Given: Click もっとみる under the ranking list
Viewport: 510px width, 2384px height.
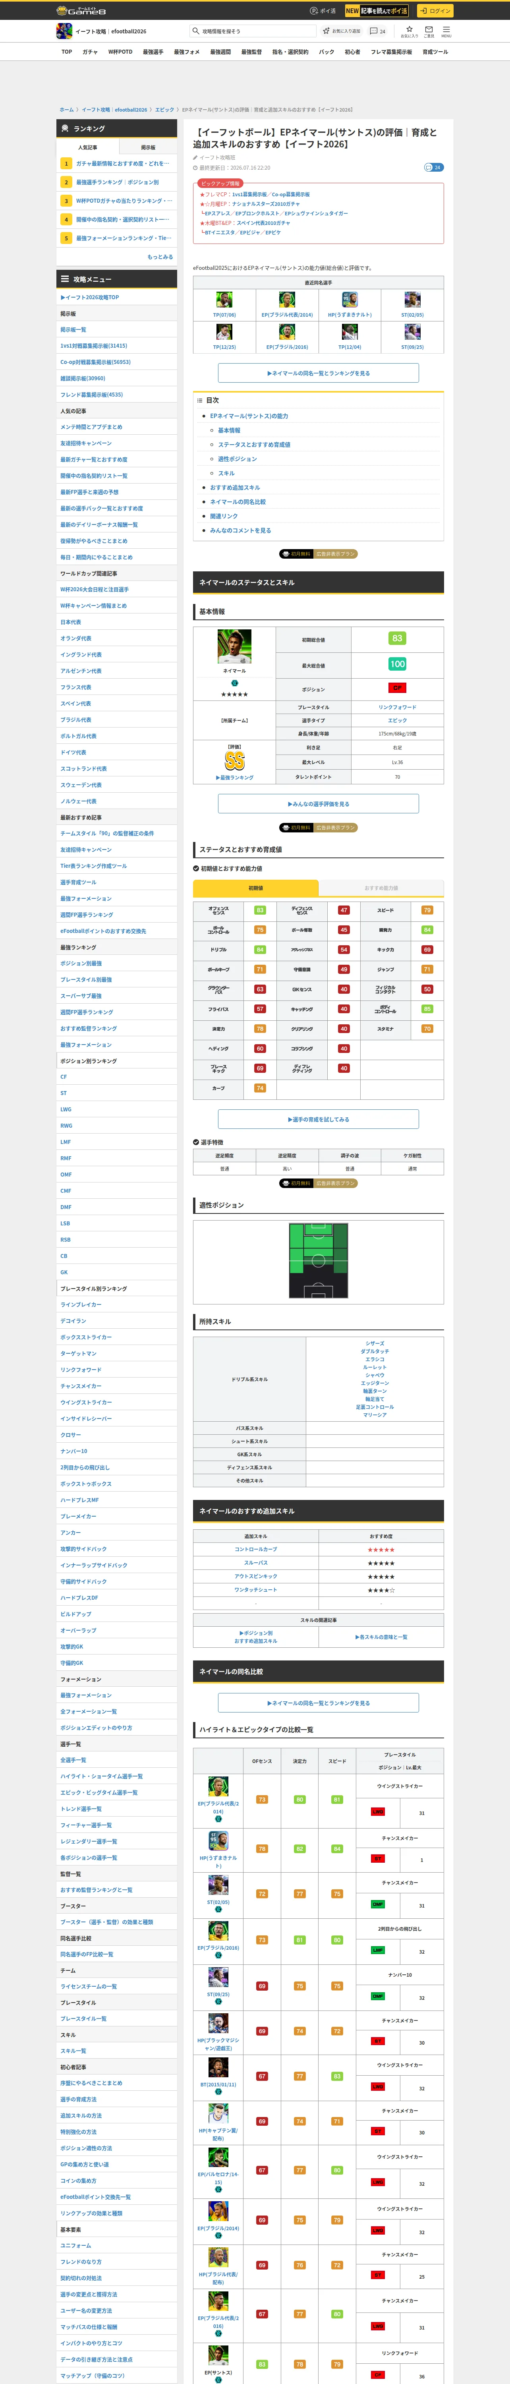Looking at the screenshot, I should pos(159,256).
